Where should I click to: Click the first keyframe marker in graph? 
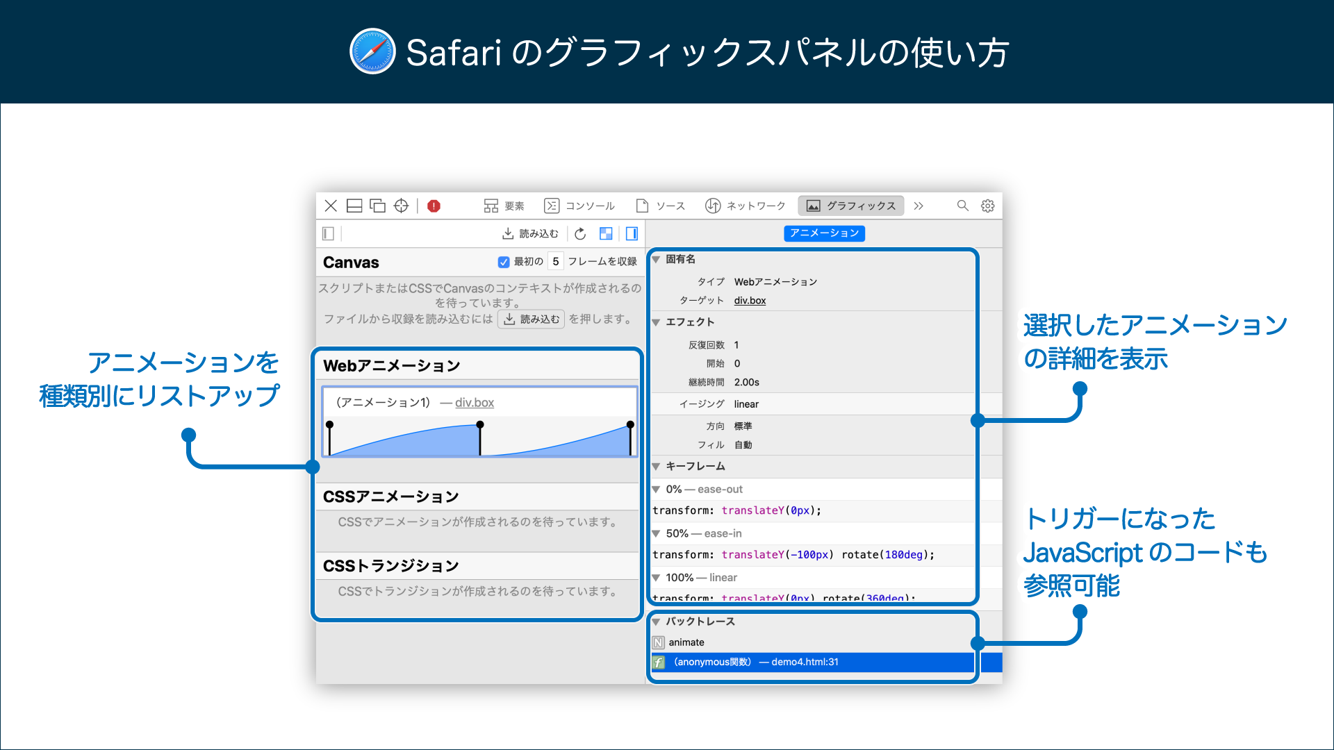(329, 424)
